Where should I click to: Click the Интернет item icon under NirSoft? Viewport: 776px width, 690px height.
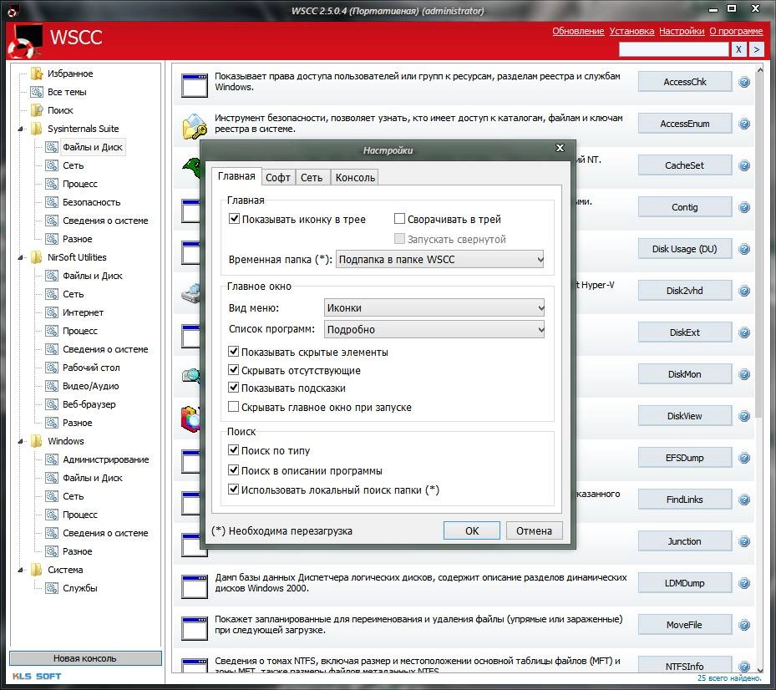tap(52, 312)
